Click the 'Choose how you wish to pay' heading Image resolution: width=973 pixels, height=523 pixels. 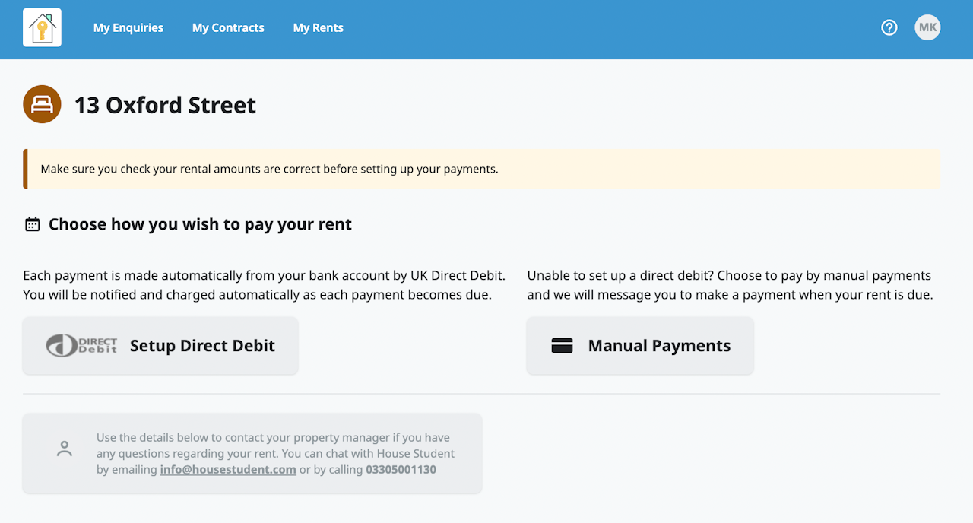tap(200, 224)
